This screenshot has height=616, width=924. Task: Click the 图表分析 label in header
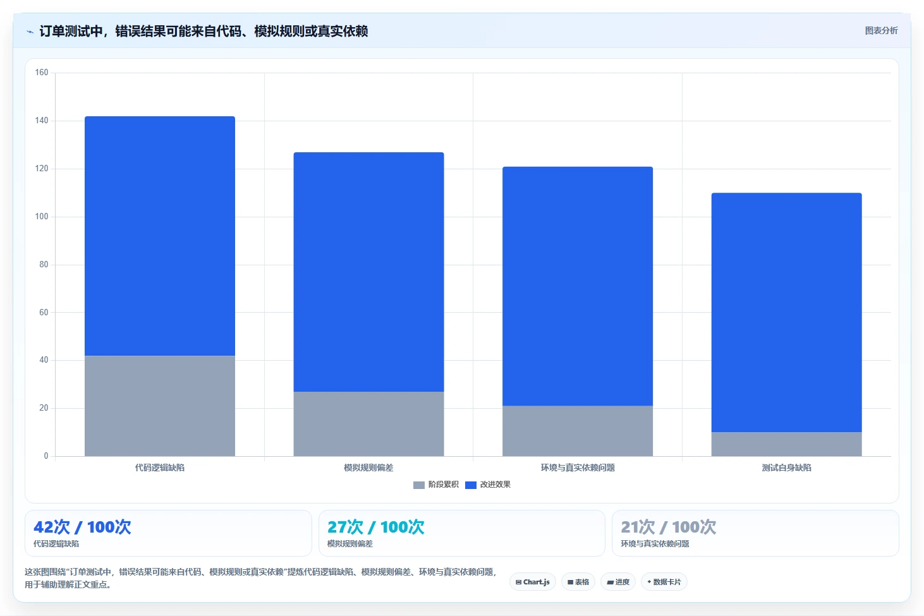click(881, 30)
